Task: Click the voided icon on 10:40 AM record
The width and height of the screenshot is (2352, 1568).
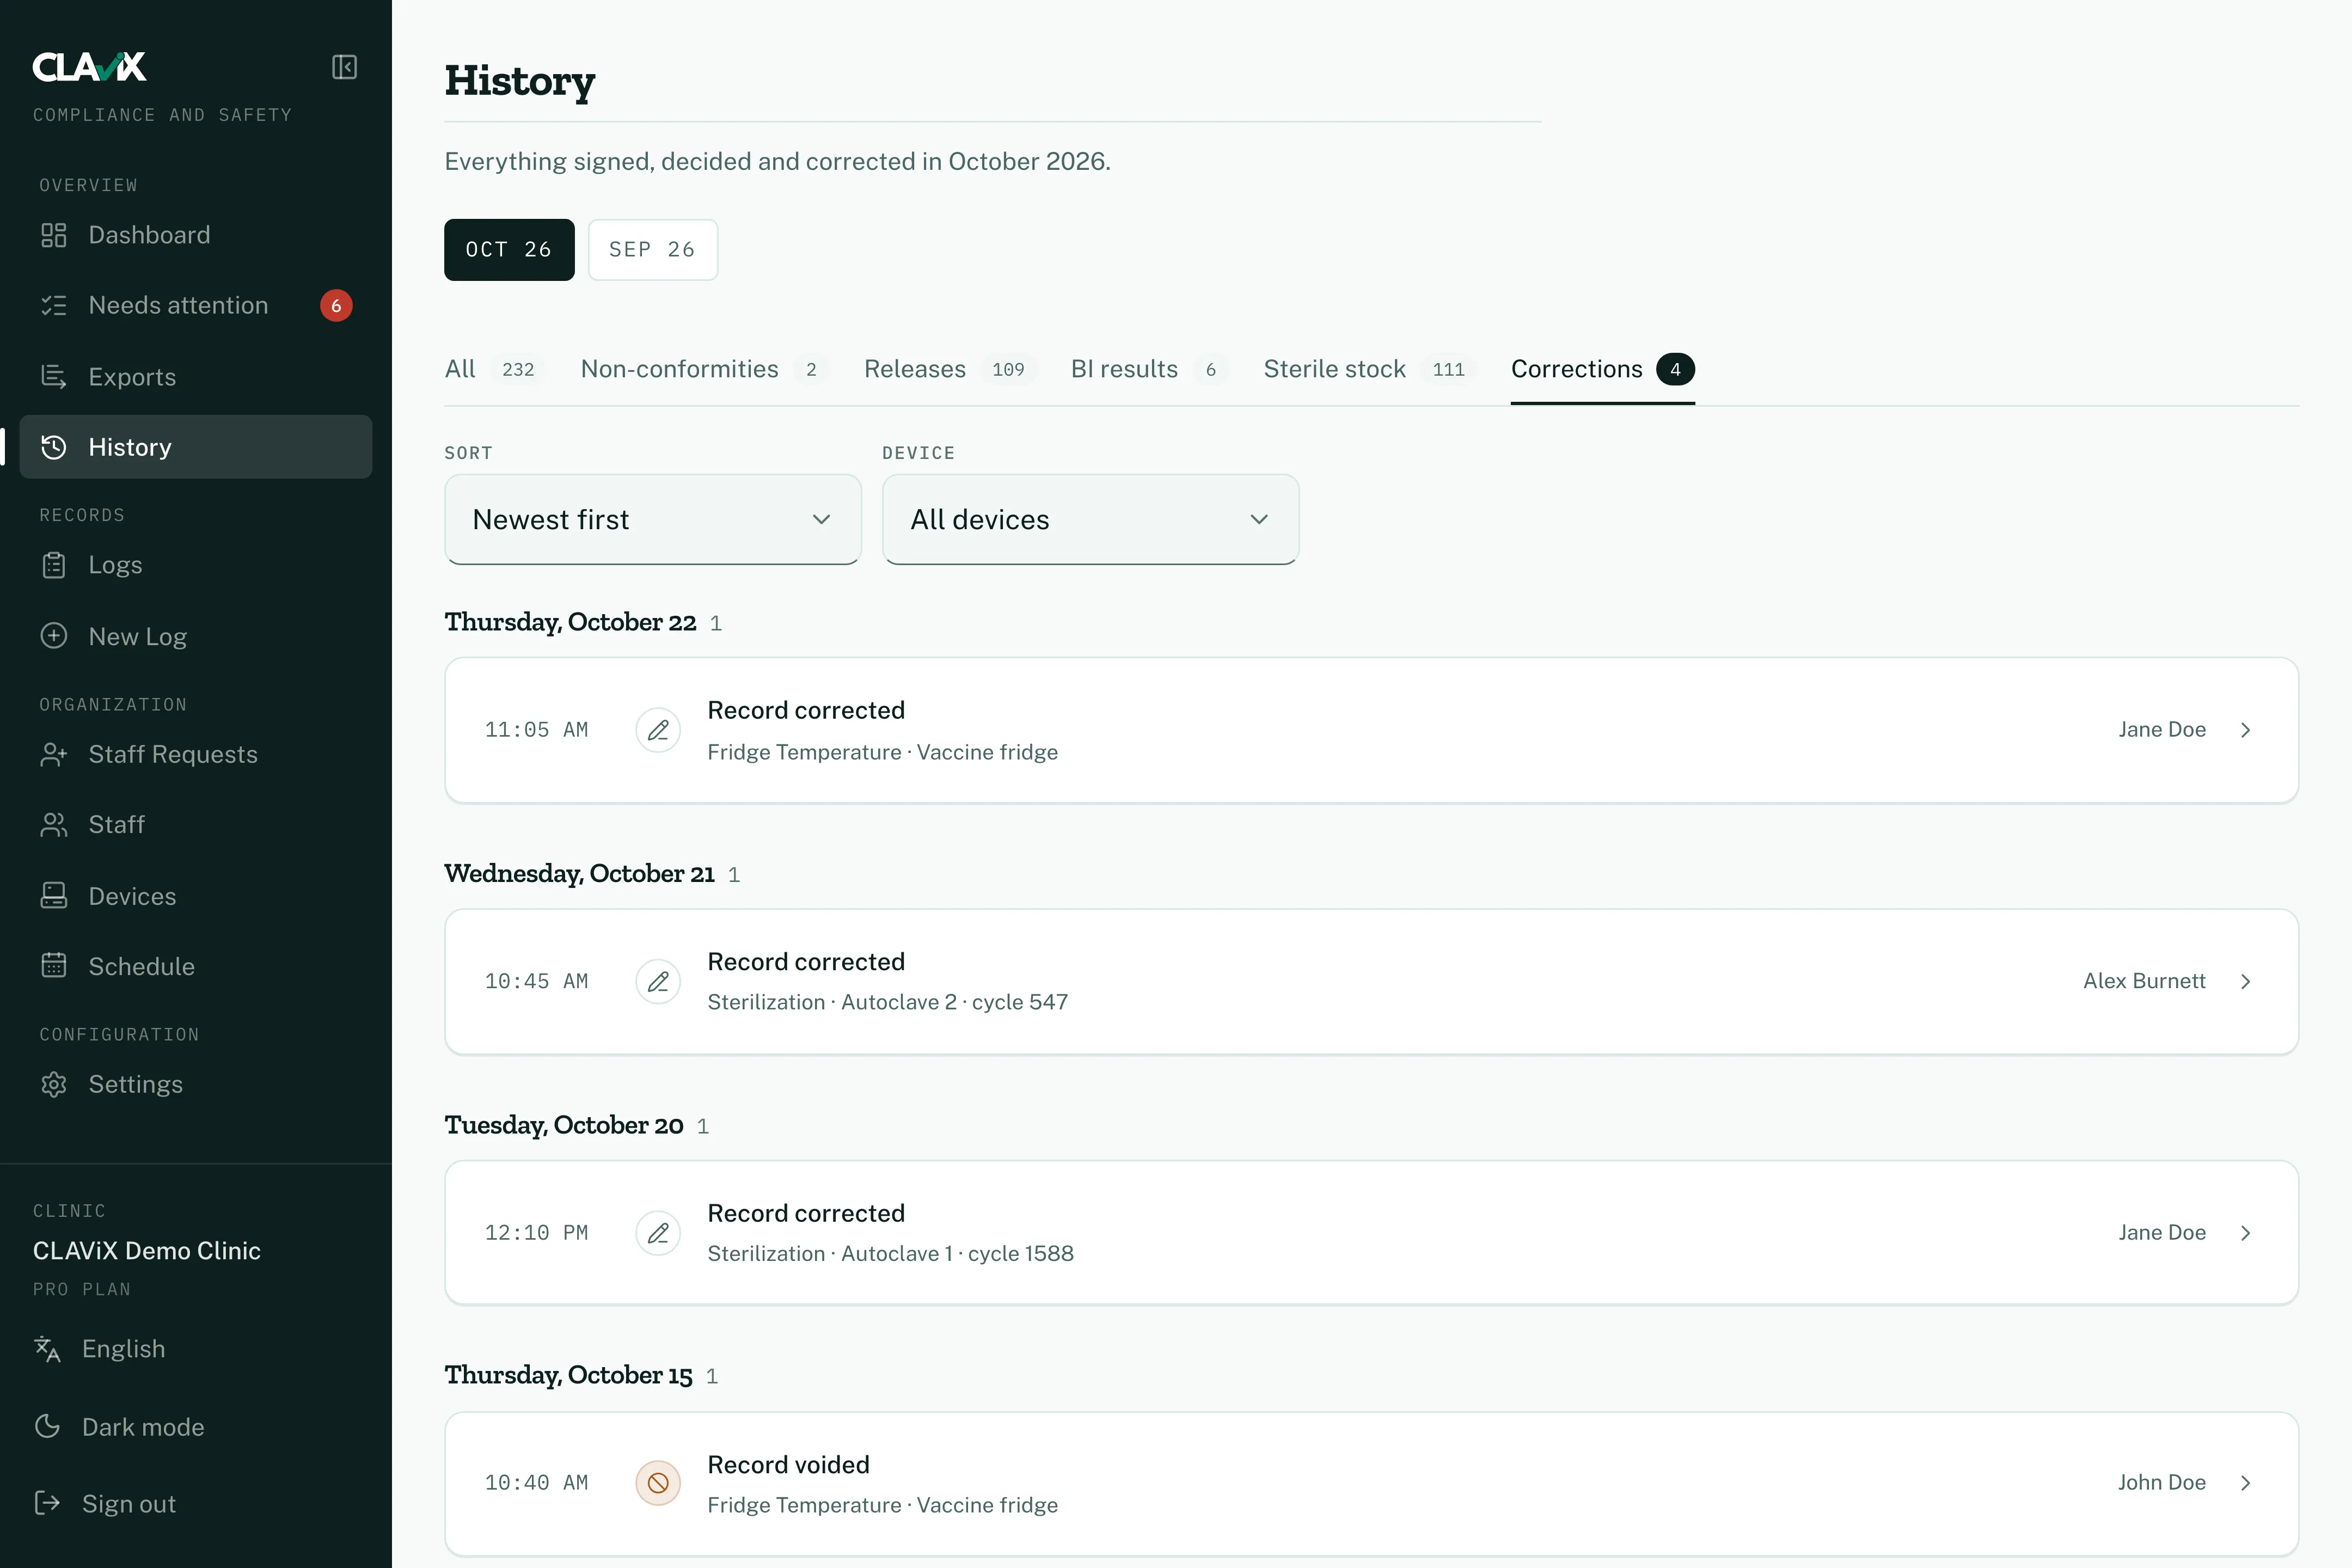Action: [x=658, y=1483]
